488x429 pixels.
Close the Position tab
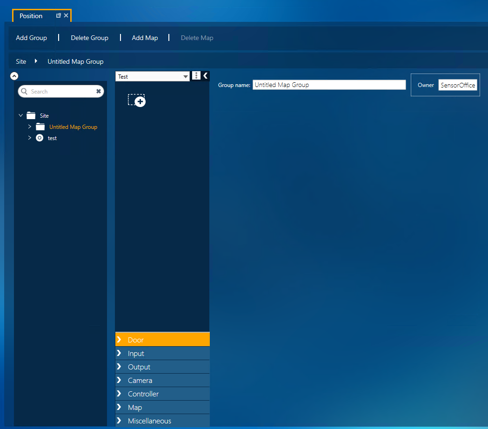(x=66, y=15)
